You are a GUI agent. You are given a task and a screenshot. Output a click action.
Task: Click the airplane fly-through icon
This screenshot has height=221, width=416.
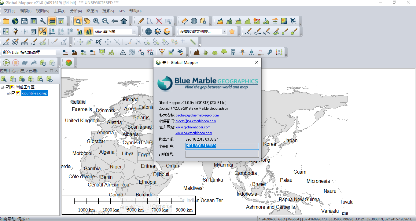coord(293,21)
